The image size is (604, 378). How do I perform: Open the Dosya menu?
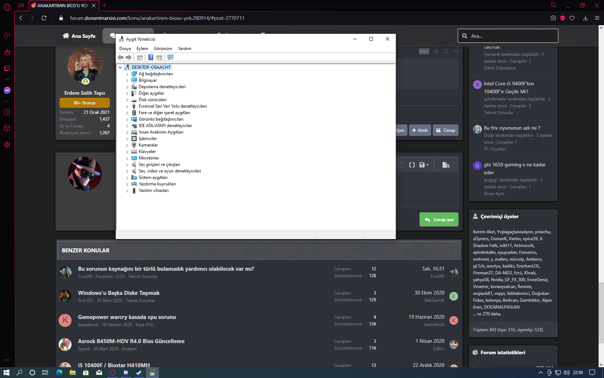[125, 49]
